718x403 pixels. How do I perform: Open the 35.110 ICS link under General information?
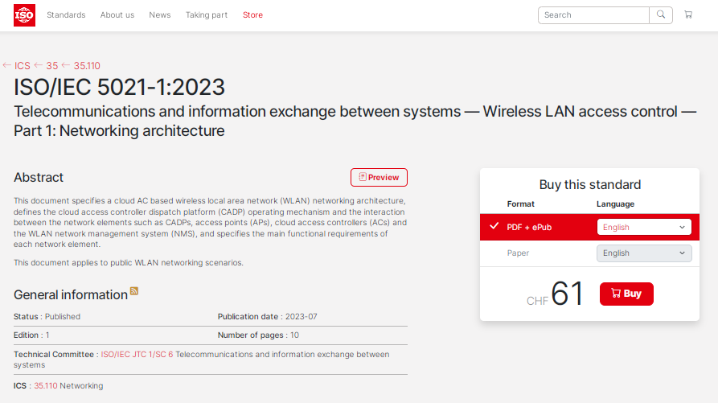tap(46, 386)
